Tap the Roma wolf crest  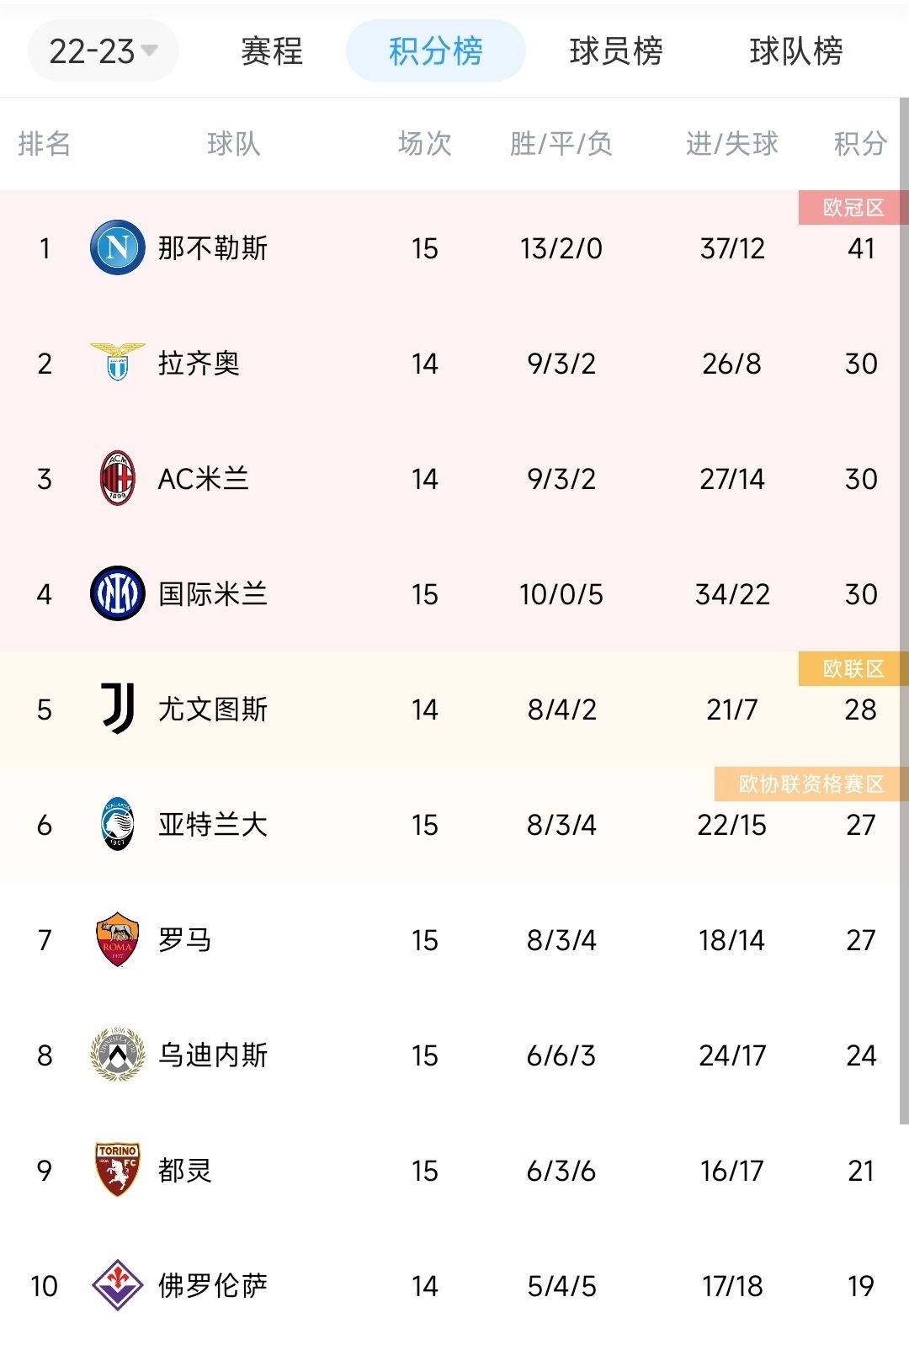click(x=118, y=939)
